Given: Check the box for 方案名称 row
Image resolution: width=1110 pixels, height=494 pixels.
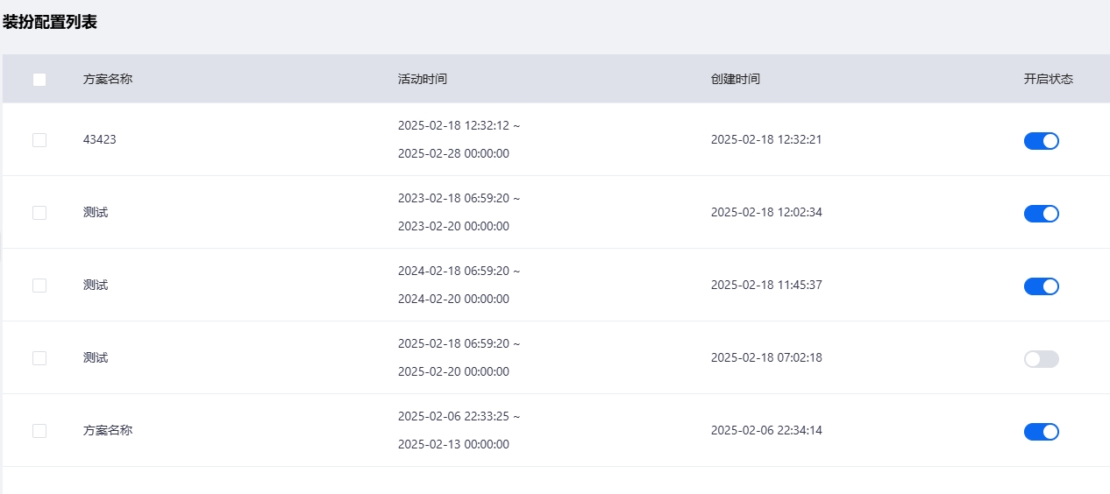Looking at the screenshot, I should pos(39,431).
